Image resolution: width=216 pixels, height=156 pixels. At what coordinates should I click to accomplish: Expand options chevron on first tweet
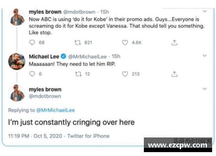(x=205, y=11)
